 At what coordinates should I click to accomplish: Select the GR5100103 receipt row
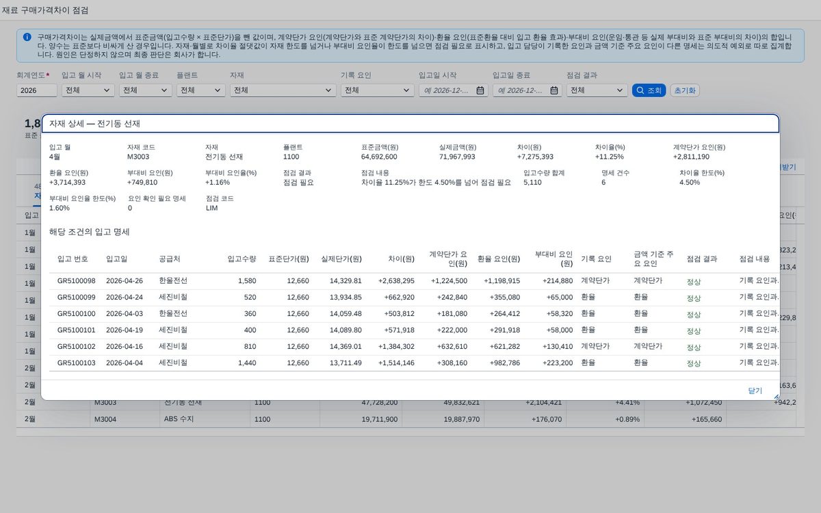[414, 363]
